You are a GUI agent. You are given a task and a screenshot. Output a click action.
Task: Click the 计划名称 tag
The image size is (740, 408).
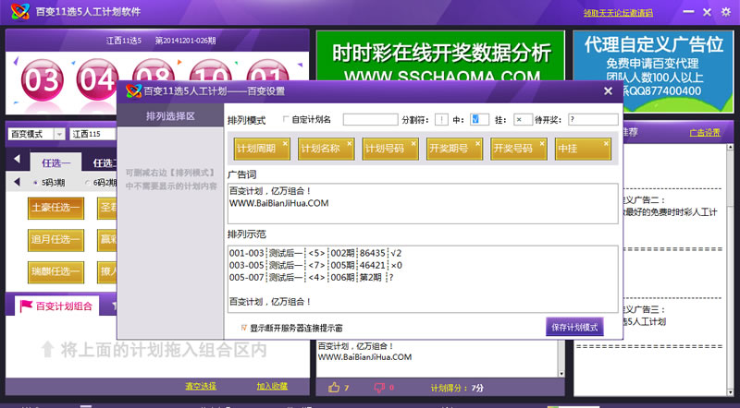[326, 149]
